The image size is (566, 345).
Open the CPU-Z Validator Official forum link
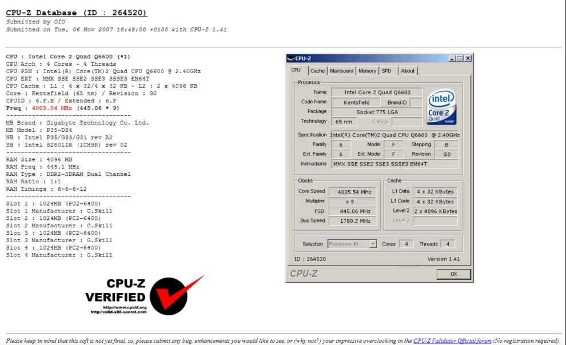coord(452,340)
